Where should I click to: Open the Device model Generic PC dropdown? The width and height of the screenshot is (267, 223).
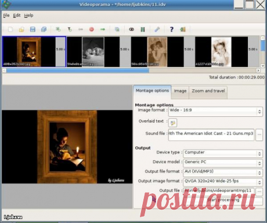pyautogui.click(x=223, y=163)
